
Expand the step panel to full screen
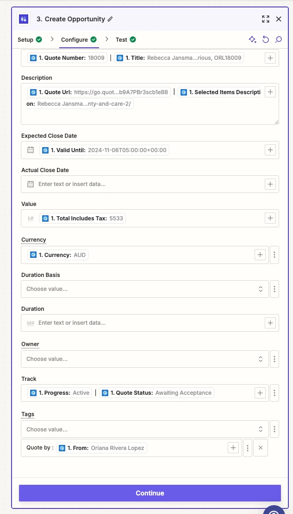pos(266,19)
